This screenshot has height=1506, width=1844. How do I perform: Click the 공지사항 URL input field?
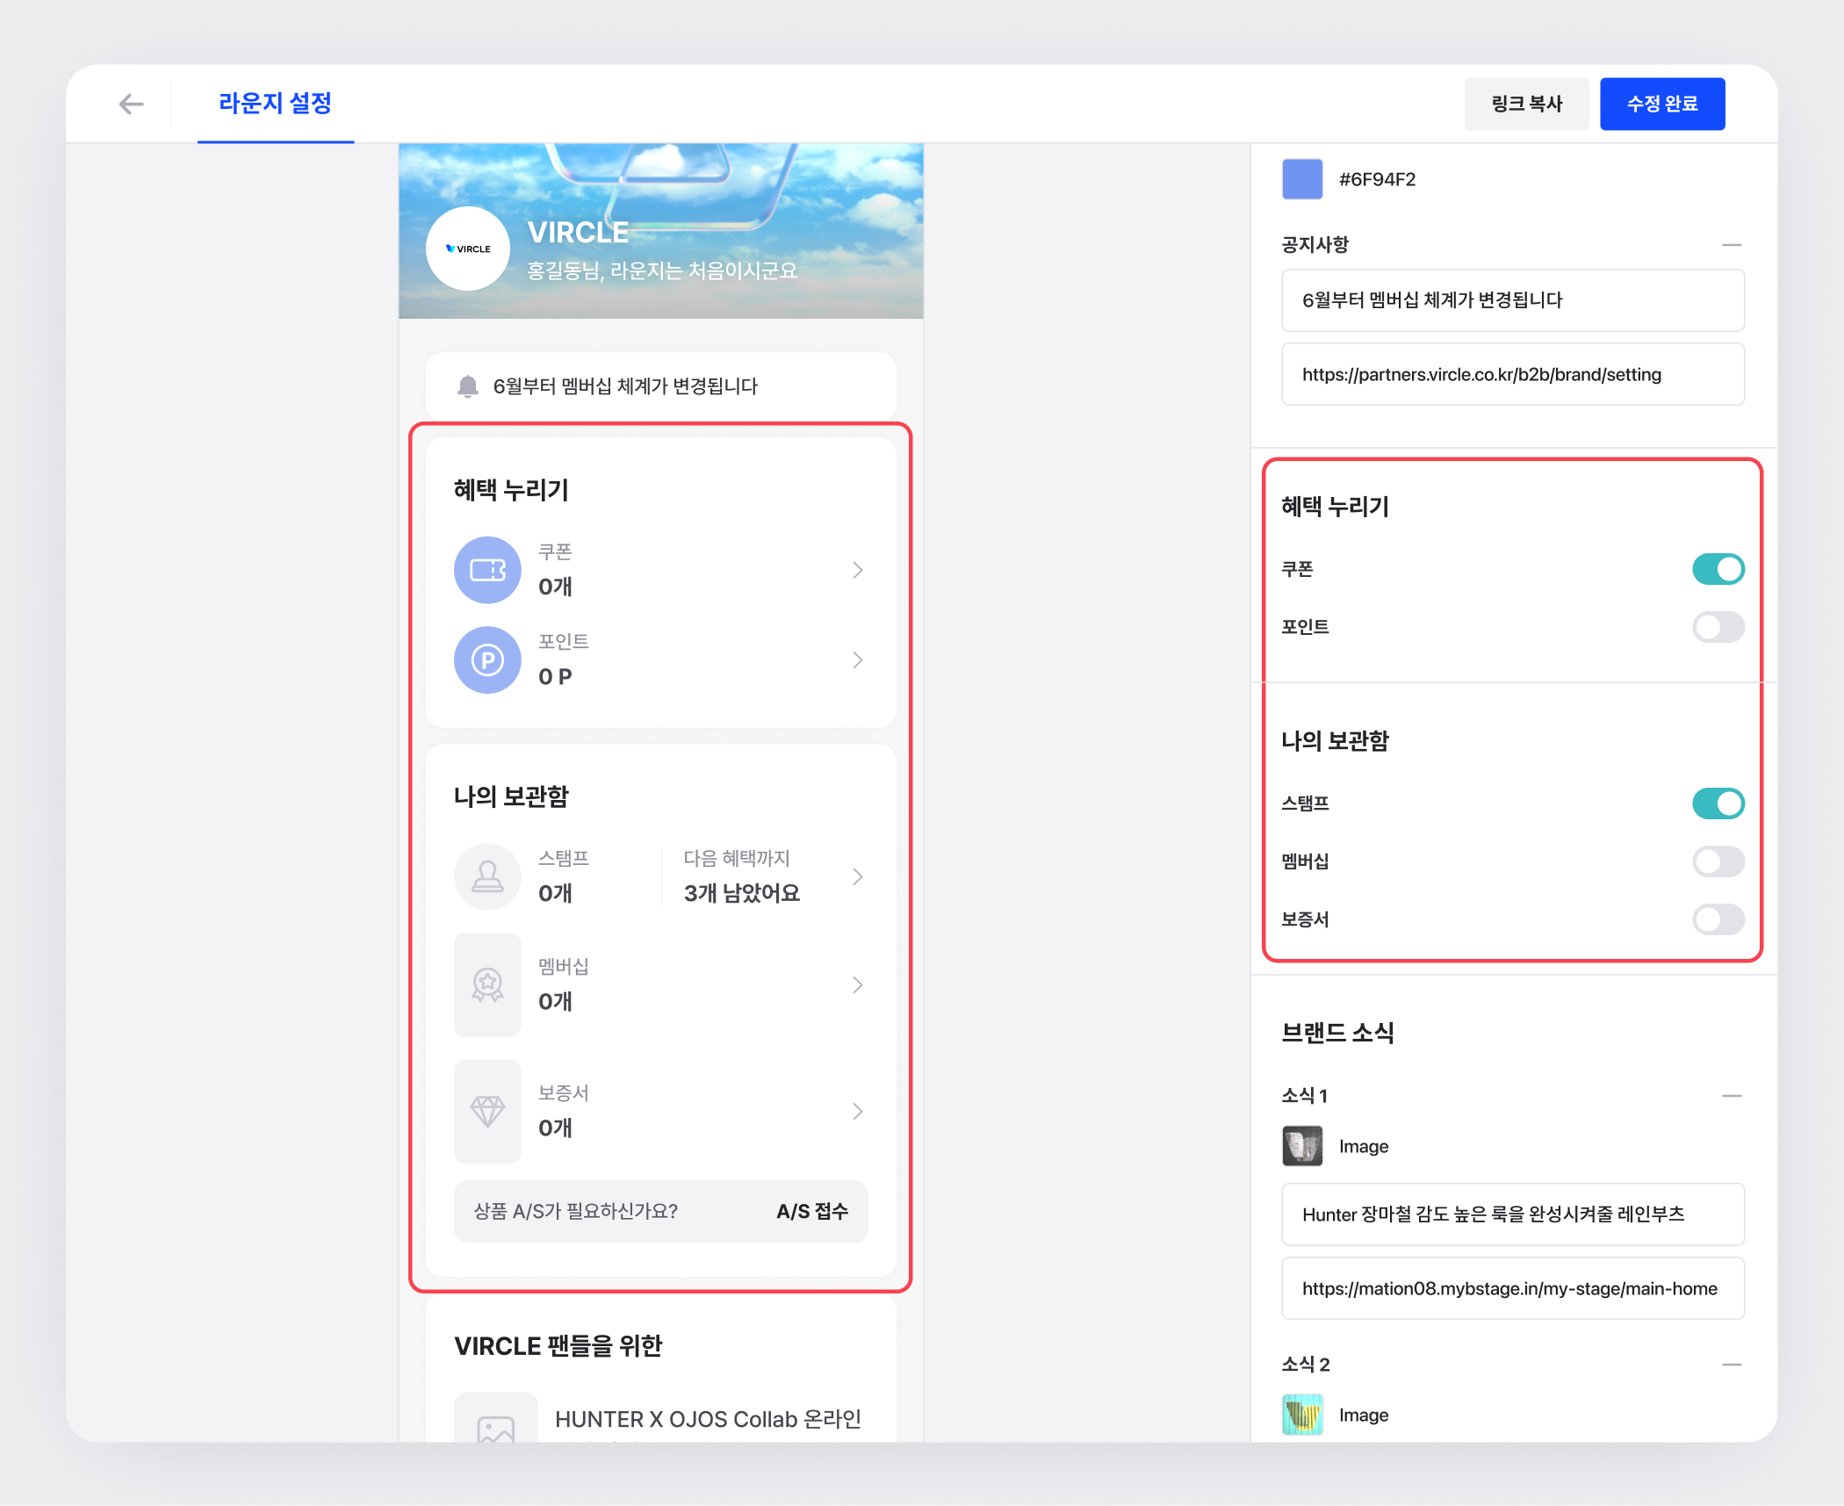[1512, 375]
